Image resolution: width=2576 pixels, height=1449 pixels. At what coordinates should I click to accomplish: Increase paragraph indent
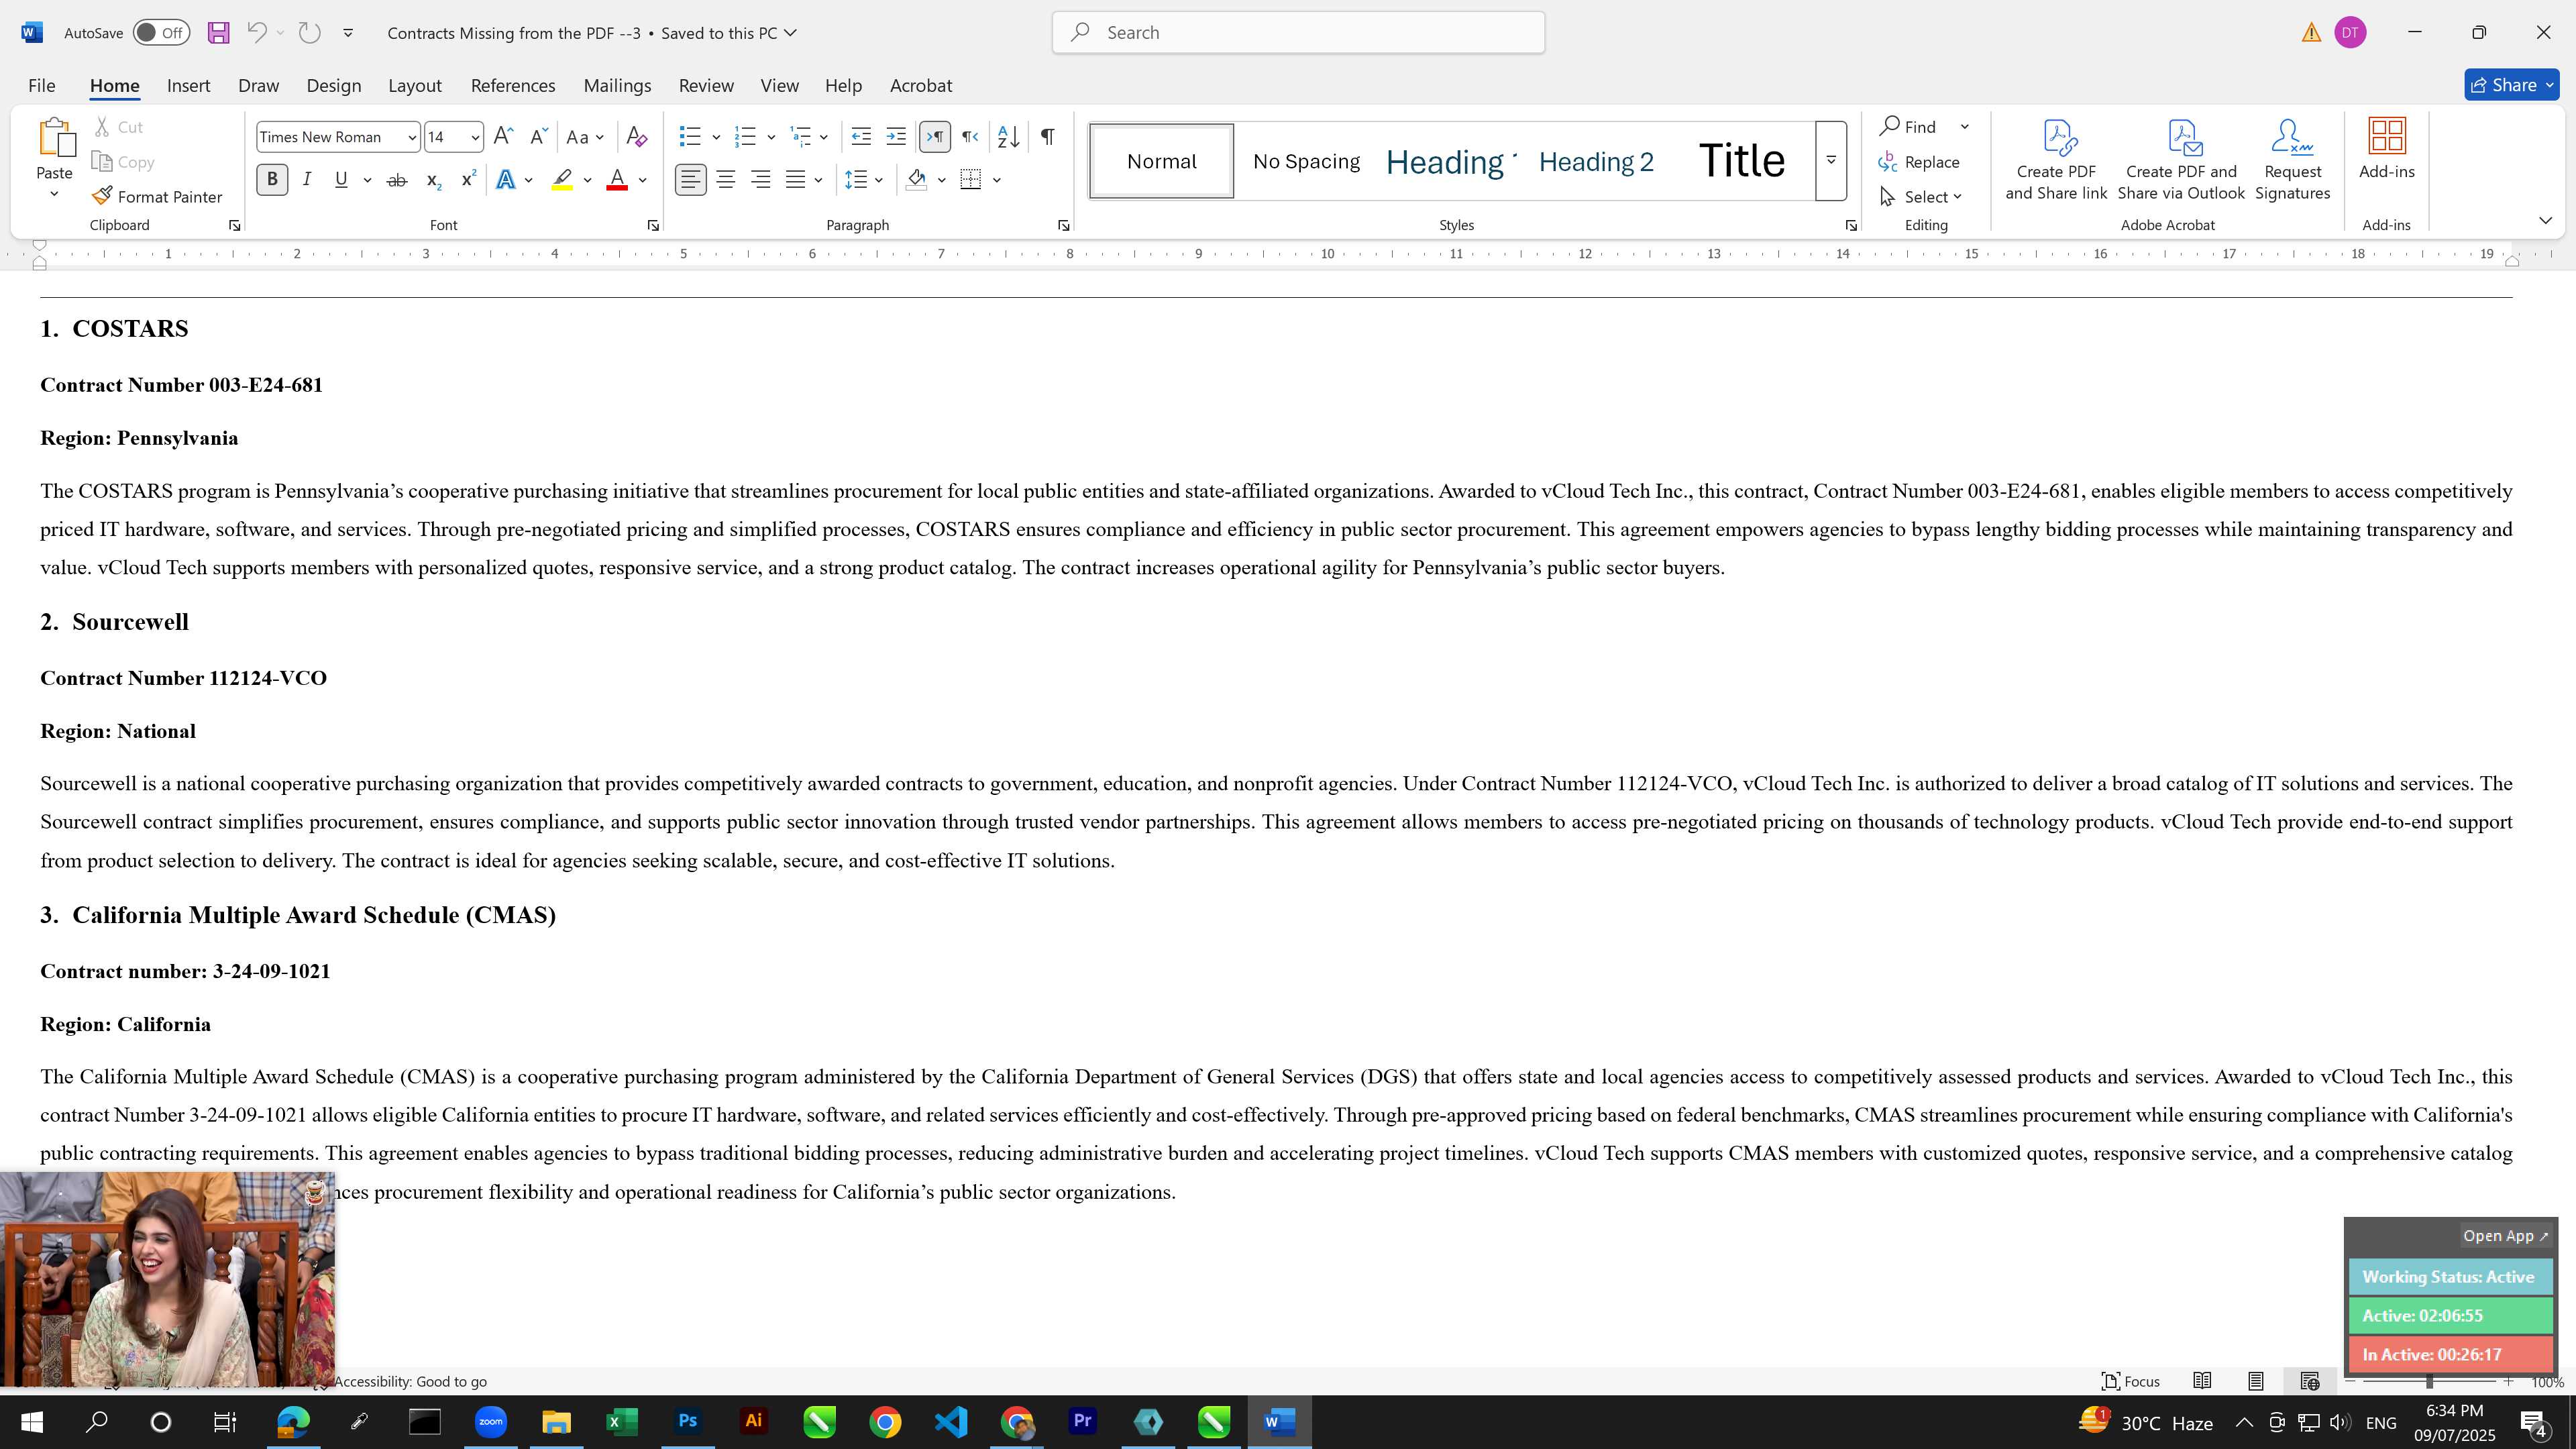tap(896, 137)
